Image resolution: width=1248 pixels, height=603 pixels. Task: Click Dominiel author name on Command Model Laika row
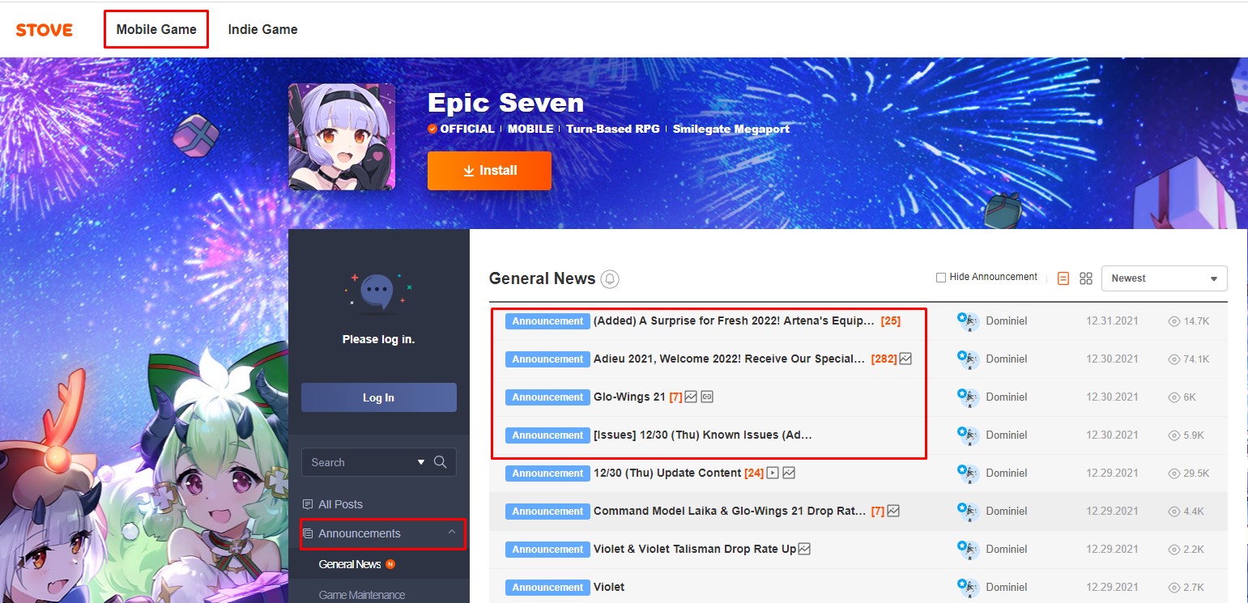1007,512
